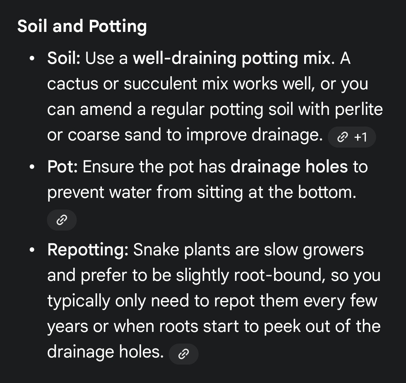The image size is (406, 383).
Task: Click the bullet marker beside the Pot entry
Action: [31, 166]
